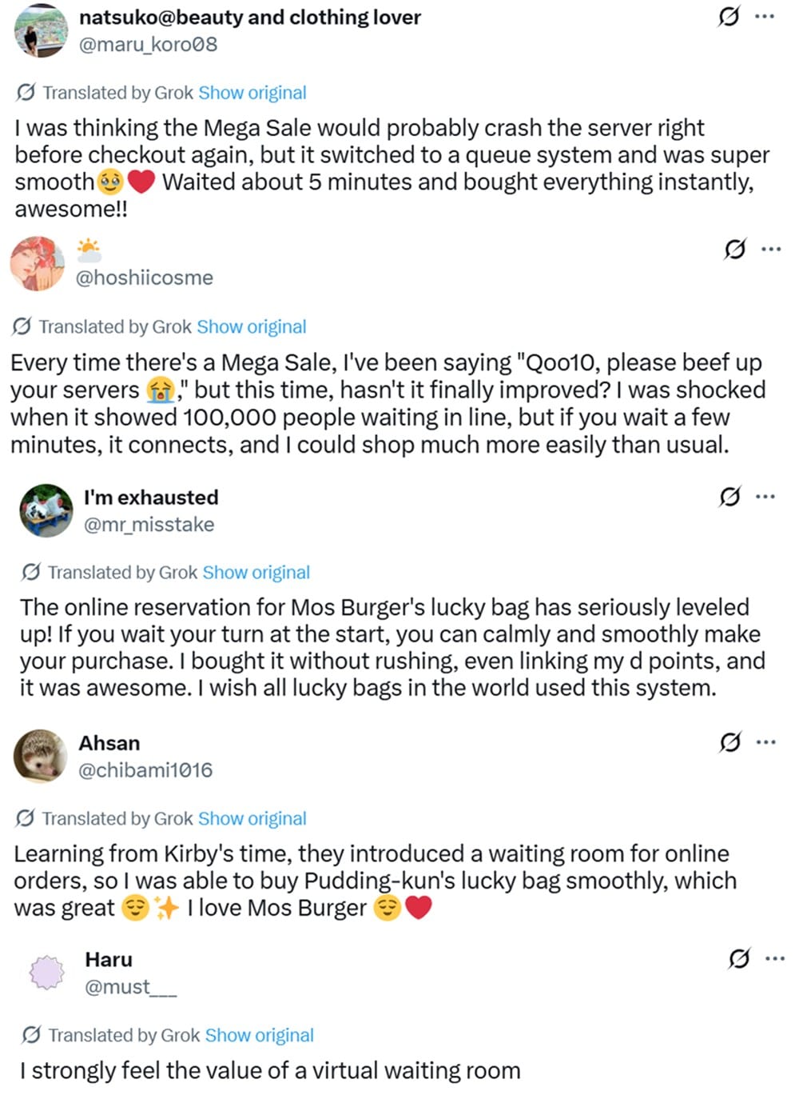
Task: Visit the @mr_misstake profile handle
Action: (149, 525)
